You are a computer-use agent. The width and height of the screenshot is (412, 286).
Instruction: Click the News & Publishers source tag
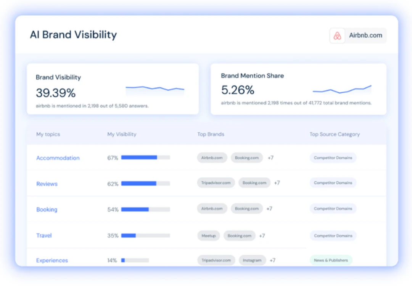tap(331, 260)
